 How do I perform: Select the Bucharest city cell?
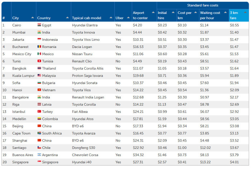click(20, 47)
